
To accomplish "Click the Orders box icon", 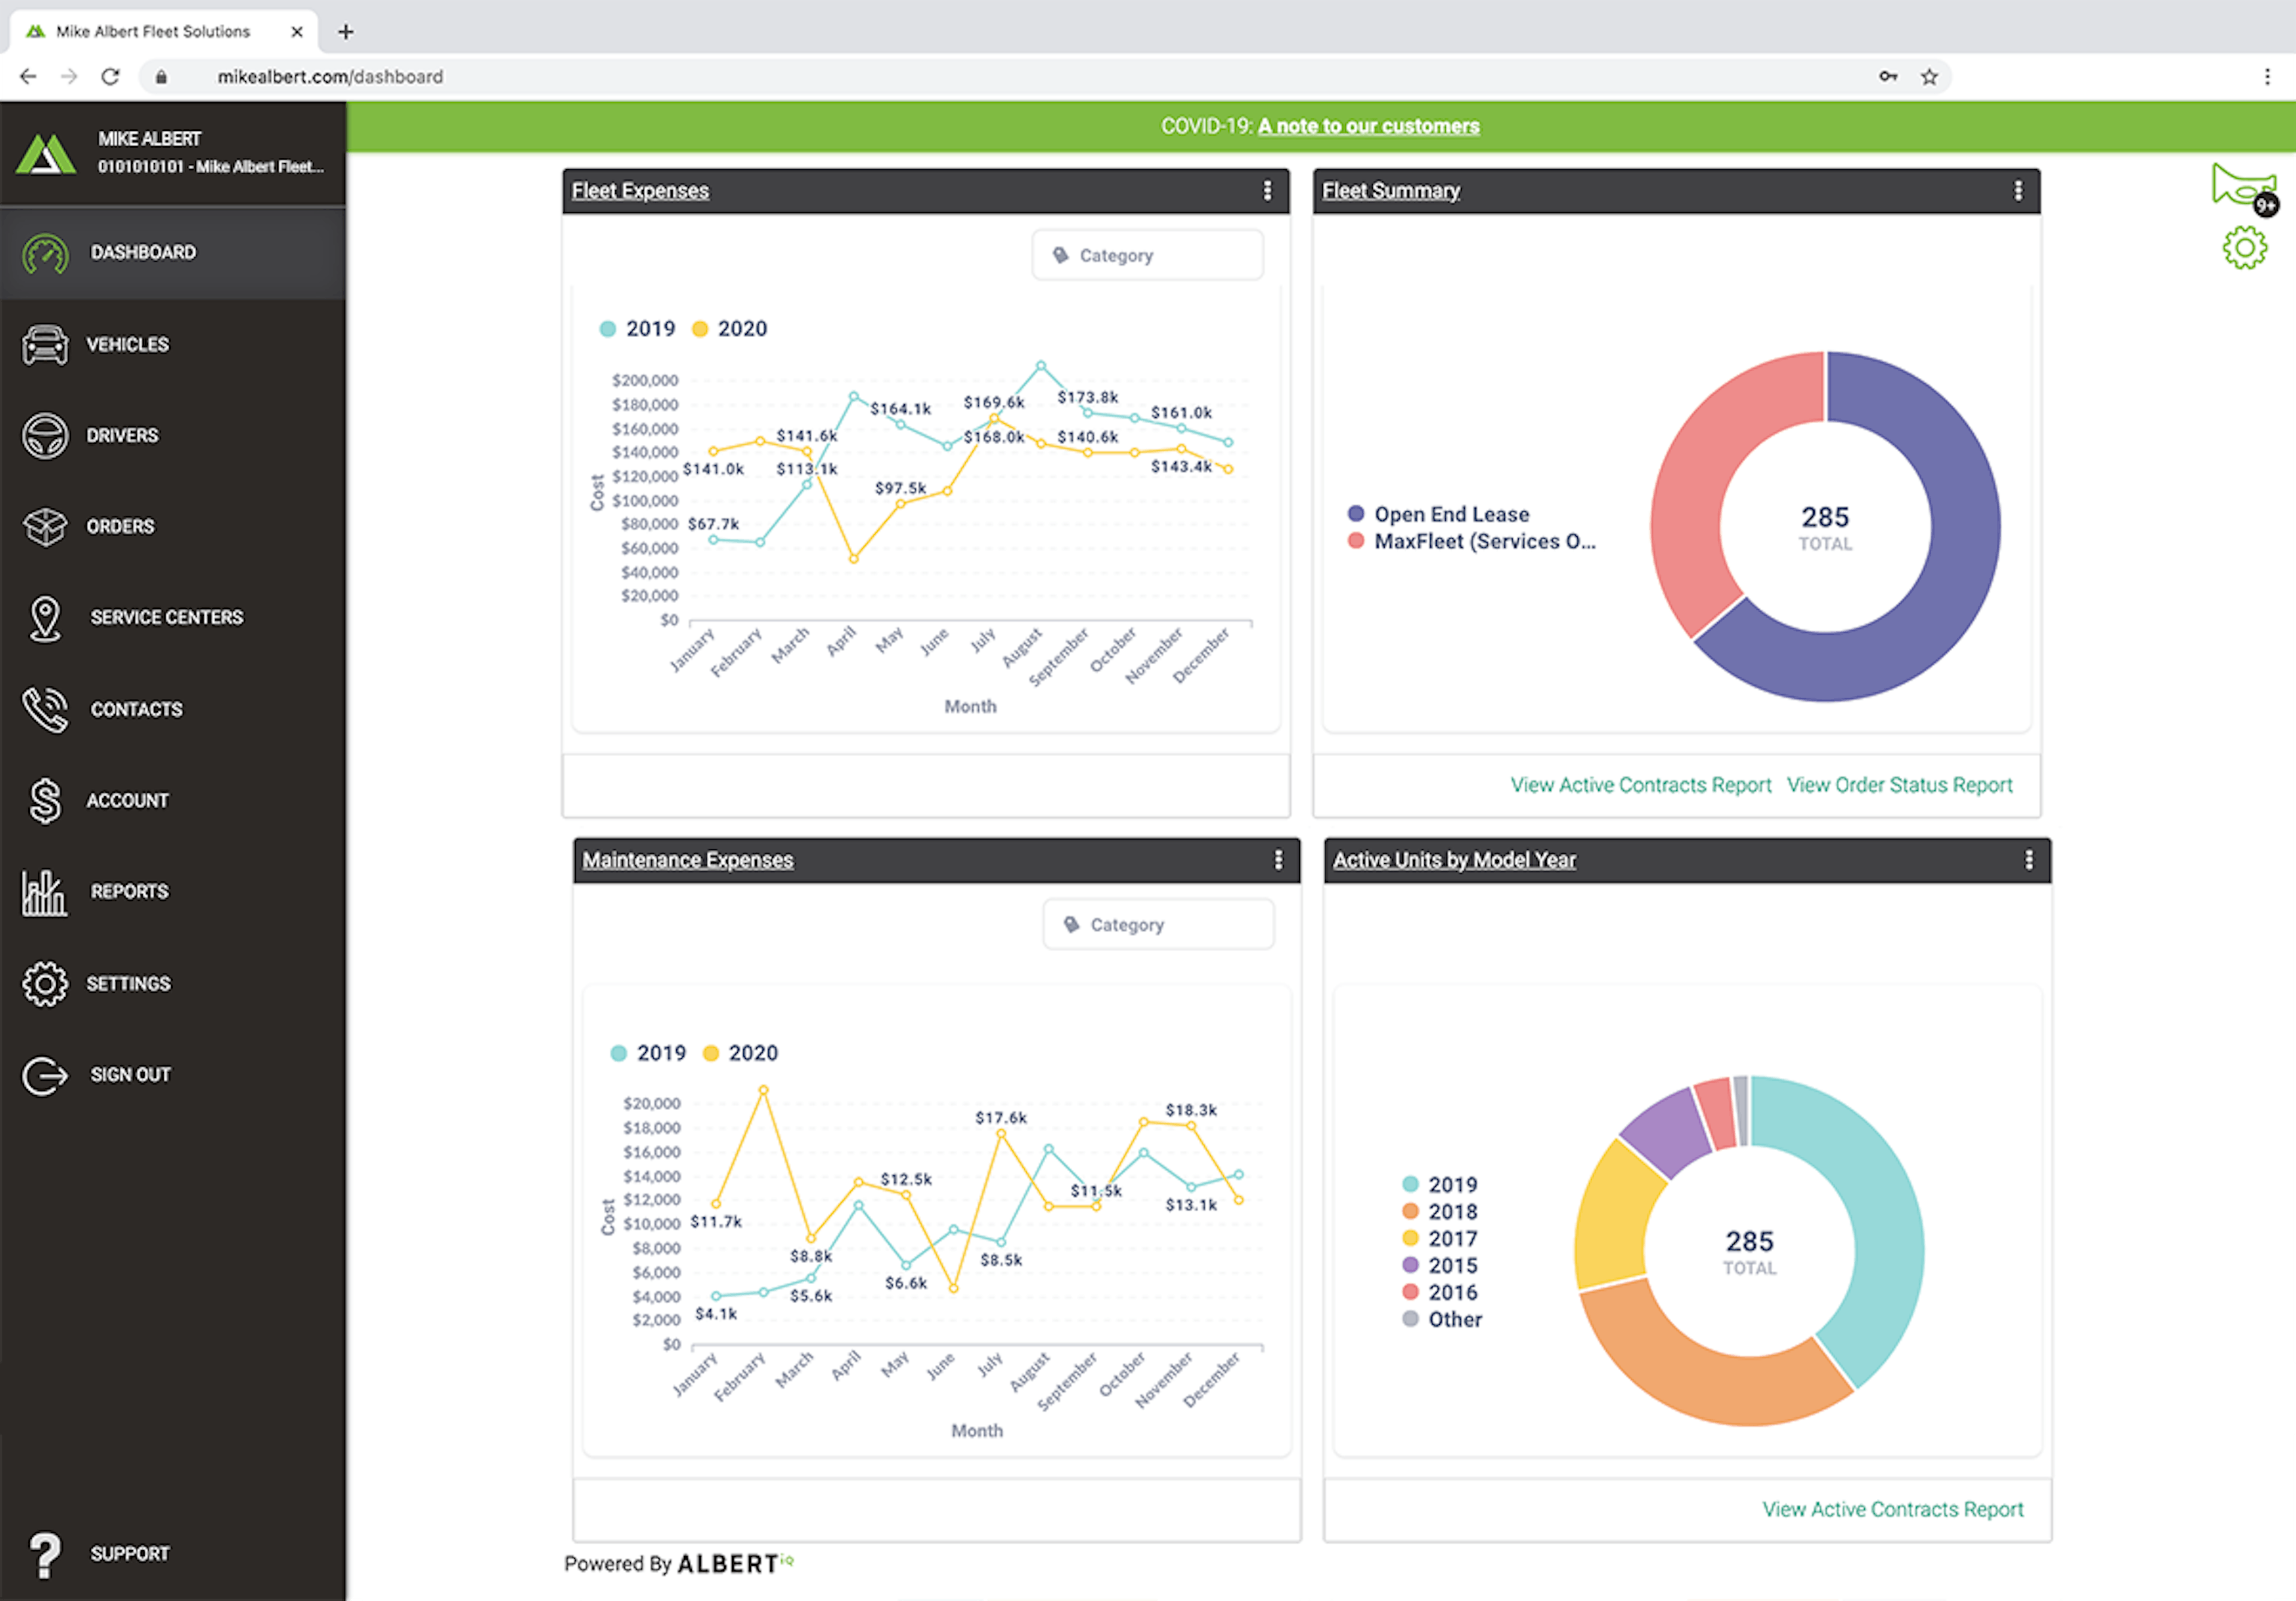I will pos(45,527).
